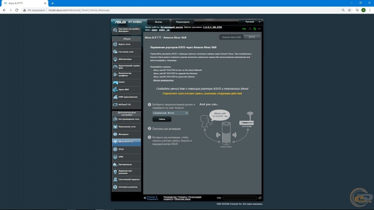The width and height of the screenshot is (374, 210).
Task: Open the Chrome three-dot menu
Action: tap(370, 10)
